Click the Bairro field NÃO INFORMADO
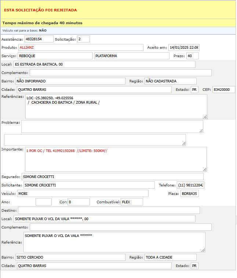This screenshot has height=278, width=237. pos(70,81)
